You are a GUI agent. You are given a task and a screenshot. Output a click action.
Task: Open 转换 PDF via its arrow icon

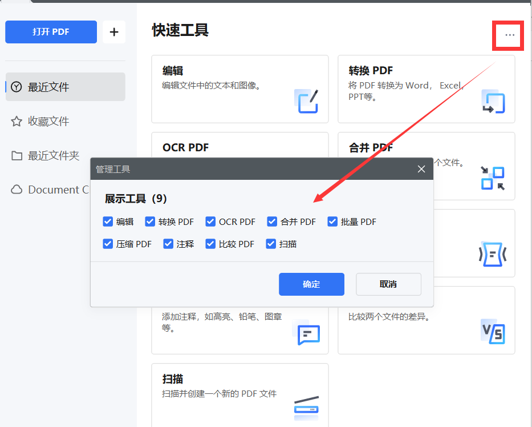[x=493, y=103]
